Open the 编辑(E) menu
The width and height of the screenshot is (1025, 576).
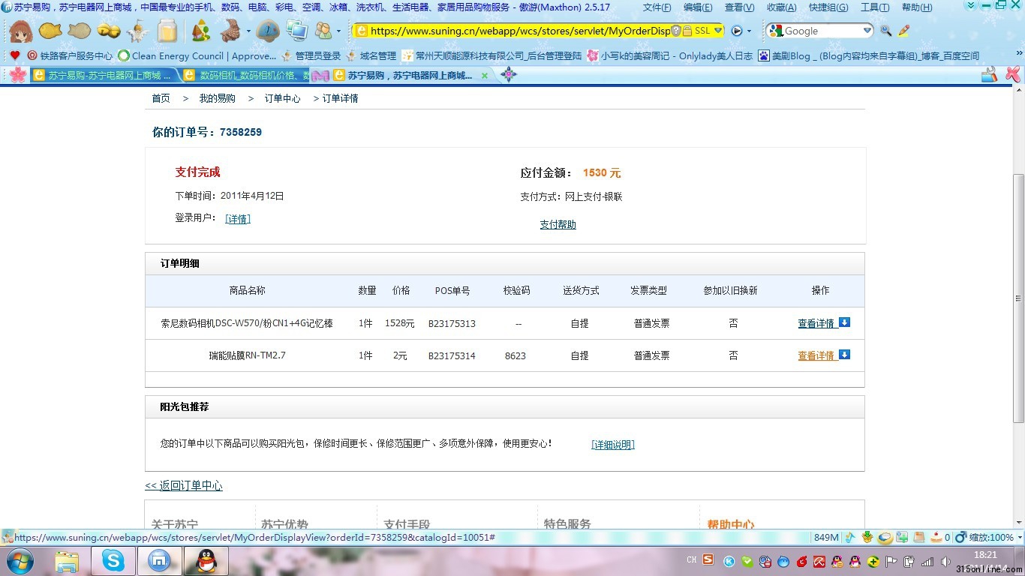point(698,7)
